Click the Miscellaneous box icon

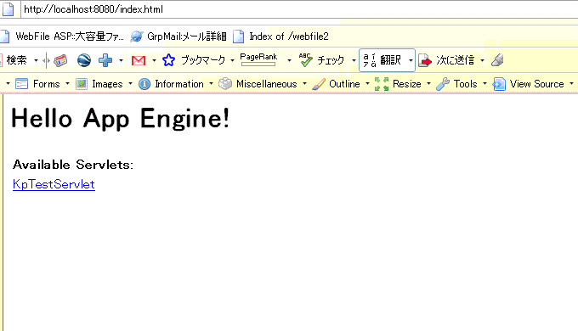[x=225, y=84]
